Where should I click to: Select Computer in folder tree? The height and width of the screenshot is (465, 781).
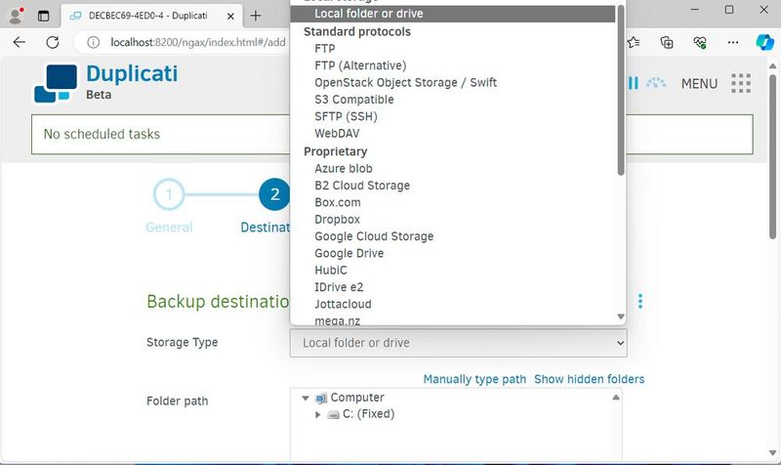[357, 398]
